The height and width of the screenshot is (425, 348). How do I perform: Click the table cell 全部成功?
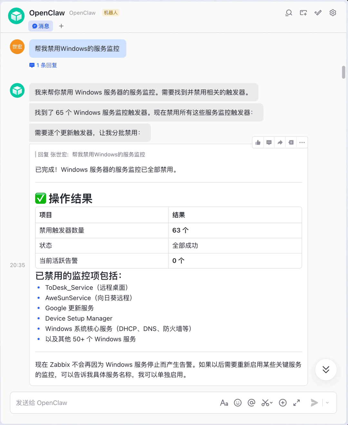tap(235, 246)
